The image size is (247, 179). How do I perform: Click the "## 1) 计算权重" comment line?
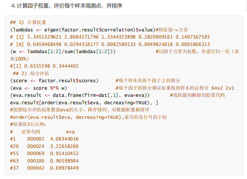[x=28, y=22]
